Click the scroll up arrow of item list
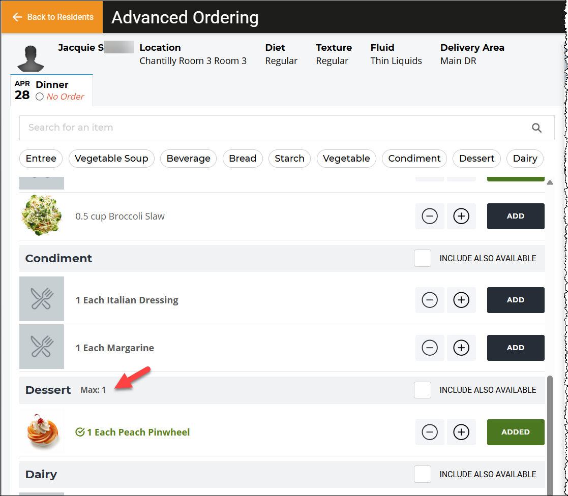Image resolution: width=568 pixels, height=496 pixels. tap(550, 183)
